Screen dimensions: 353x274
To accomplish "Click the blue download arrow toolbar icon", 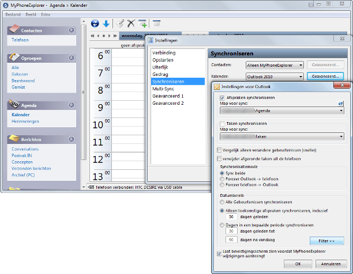I will click(106, 24).
